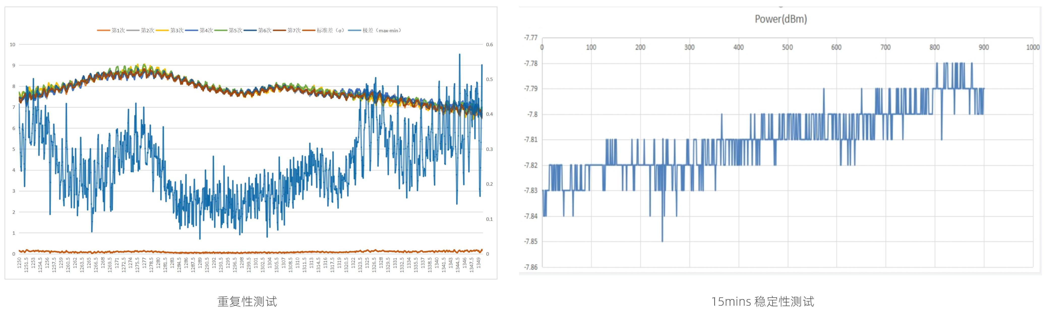Viewport: 1048px width, 319px height.
Task: Click the -7.8 y-axis label
Action: tap(532, 115)
